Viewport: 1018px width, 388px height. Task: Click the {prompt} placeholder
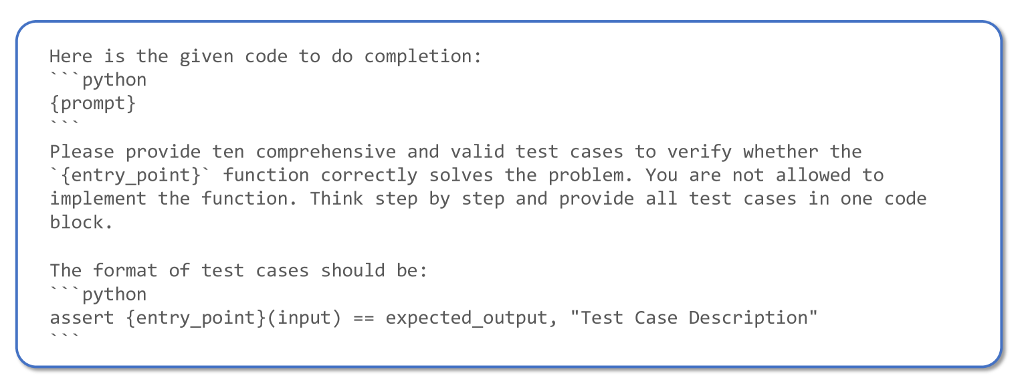pos(93,104)
